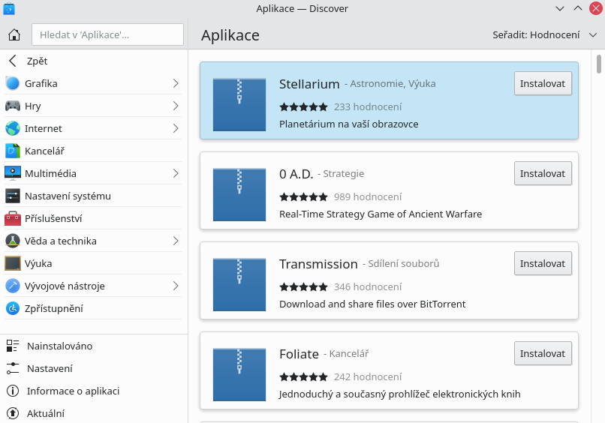Click the Stellarium package icon
The width and height of the screenshot is (605, 423).
tap(239, 105)
